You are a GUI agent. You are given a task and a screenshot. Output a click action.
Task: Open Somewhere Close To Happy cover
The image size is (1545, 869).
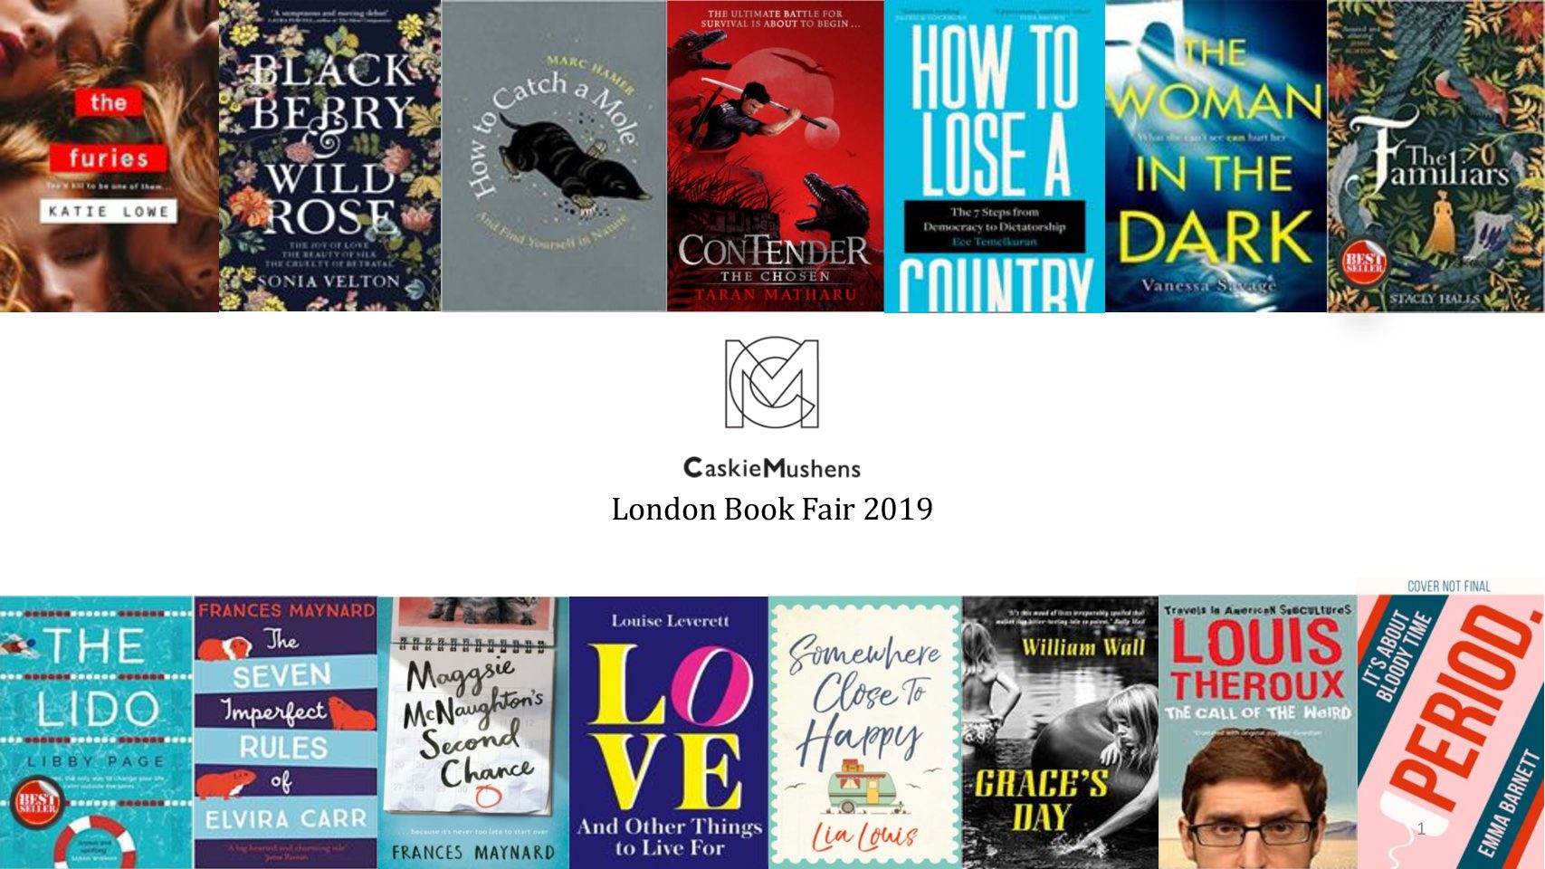[x=865, y=732]
